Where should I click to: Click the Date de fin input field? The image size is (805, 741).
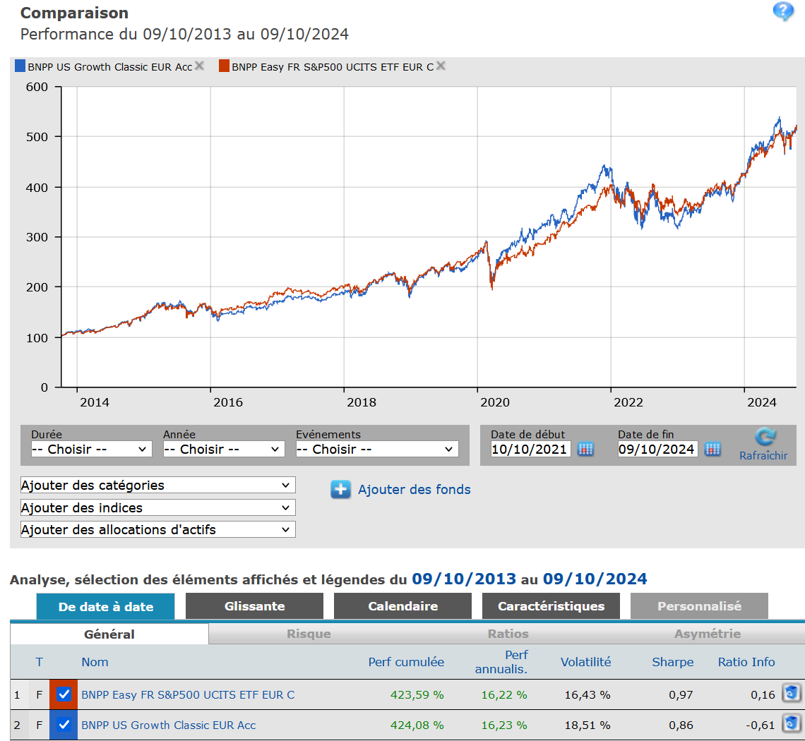[x=657, y=449]
